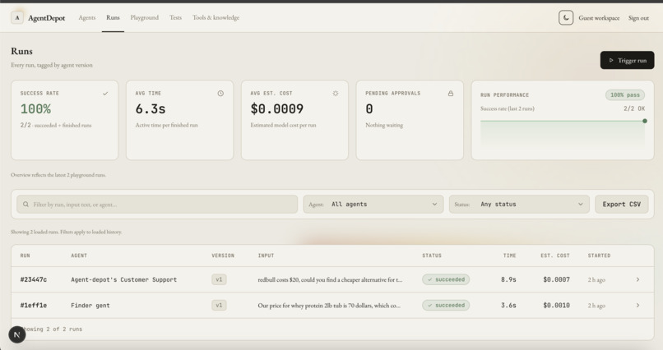The width and height of the screenshot is (663, 350).
Task: Open the Status: Any status dropdown
Action: pyautogui.click(x=519, y=205)
